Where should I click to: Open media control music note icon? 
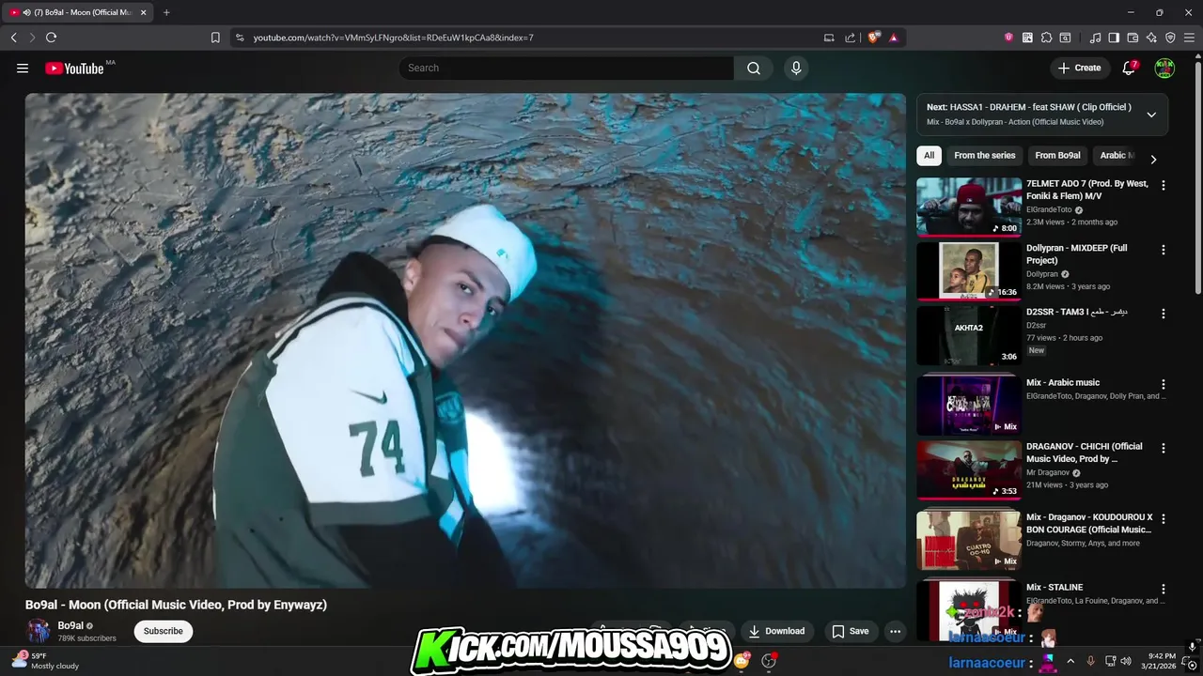1095,38
